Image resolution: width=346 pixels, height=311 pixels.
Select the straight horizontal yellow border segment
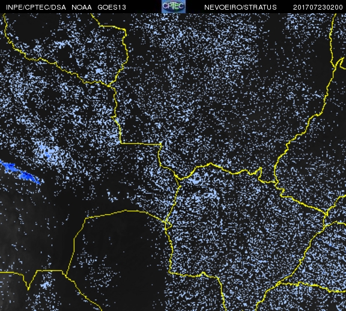141,144
